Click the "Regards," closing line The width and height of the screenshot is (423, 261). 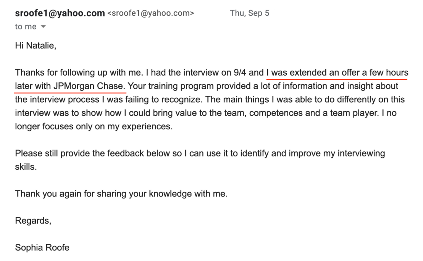[x=33, y=221]
